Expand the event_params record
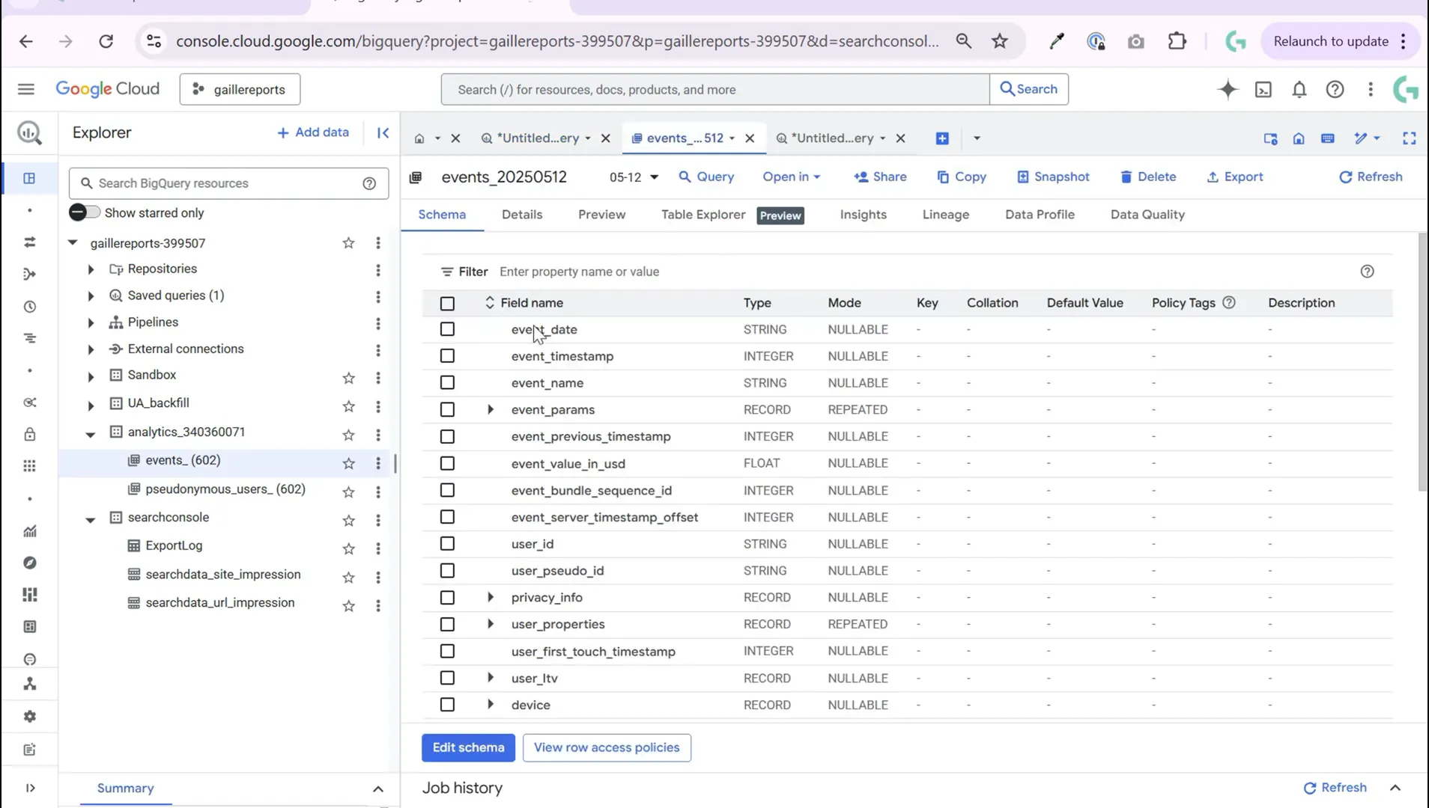 point(491,409)
